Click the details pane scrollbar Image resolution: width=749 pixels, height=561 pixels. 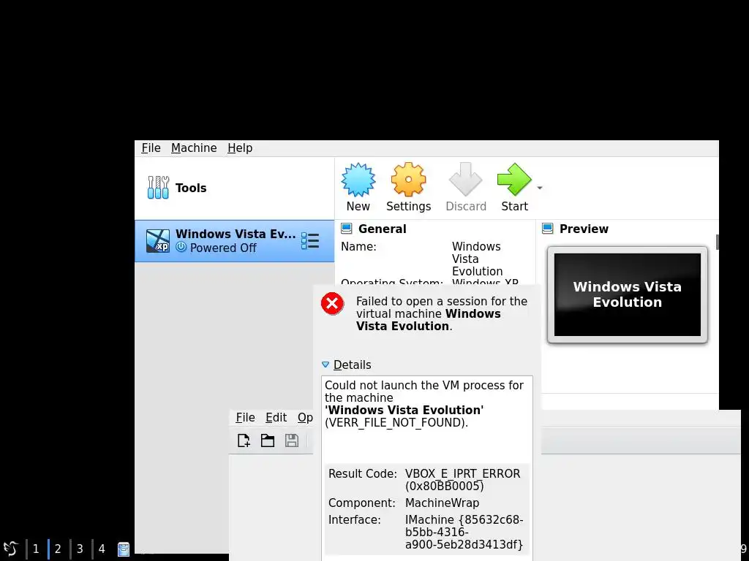point(717,241)
